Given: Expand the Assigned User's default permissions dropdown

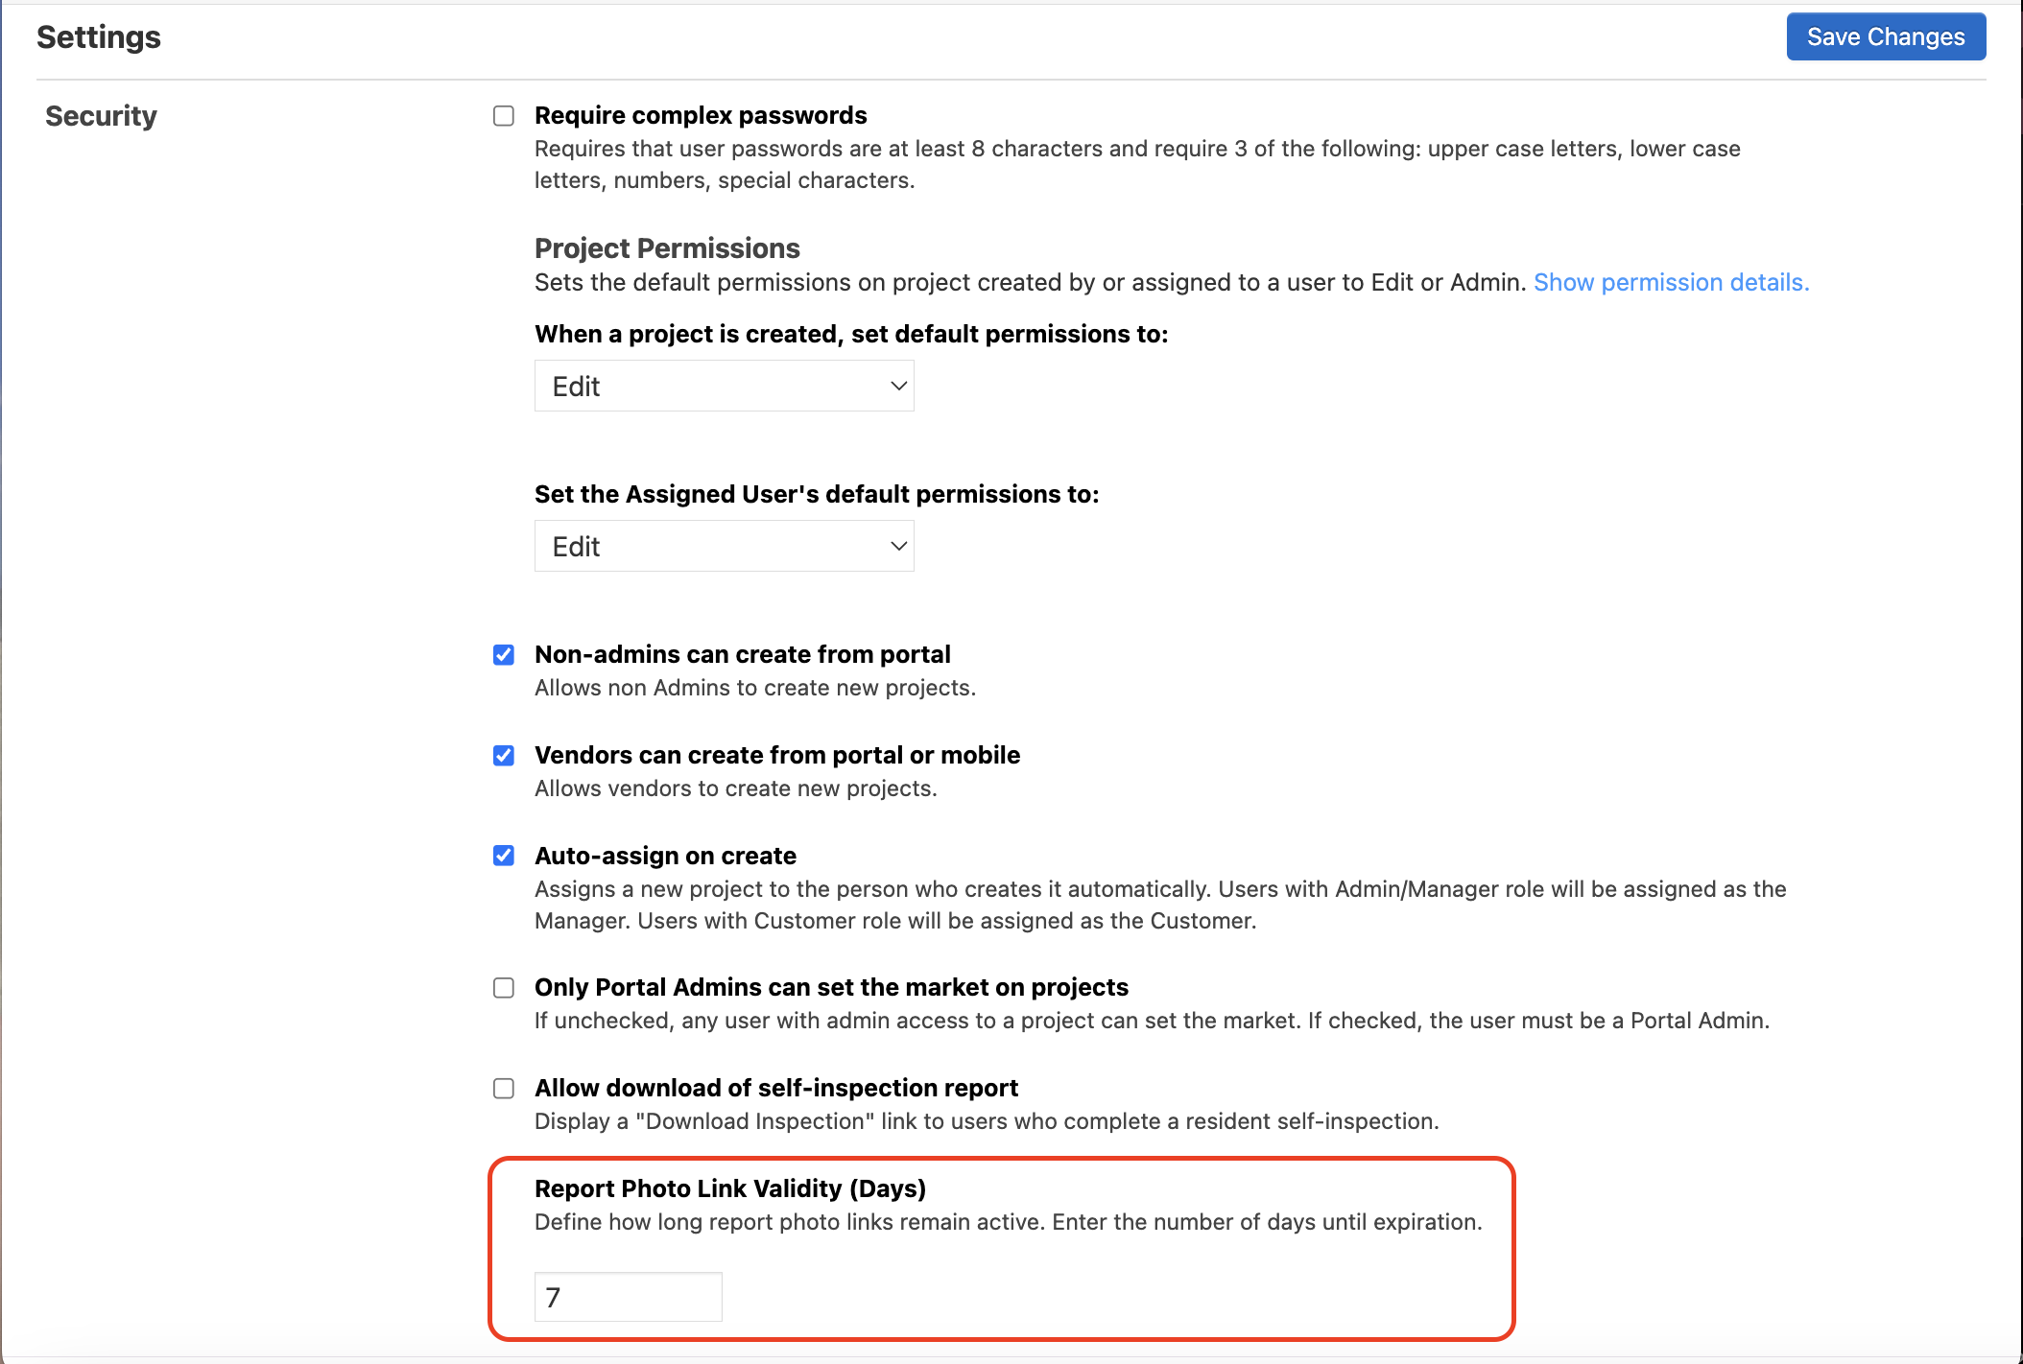Looking at the screenshot, I should click(x=724, y=546).
